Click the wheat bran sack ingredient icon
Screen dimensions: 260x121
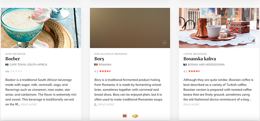click(x=125, y=116)
